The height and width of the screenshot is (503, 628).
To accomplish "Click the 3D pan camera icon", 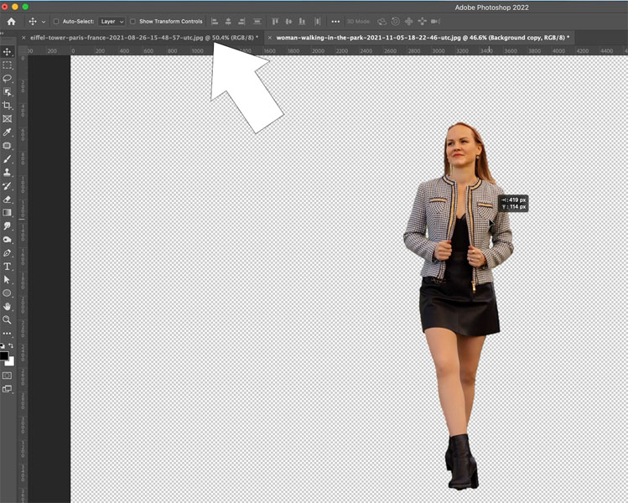I will point(408,22).
